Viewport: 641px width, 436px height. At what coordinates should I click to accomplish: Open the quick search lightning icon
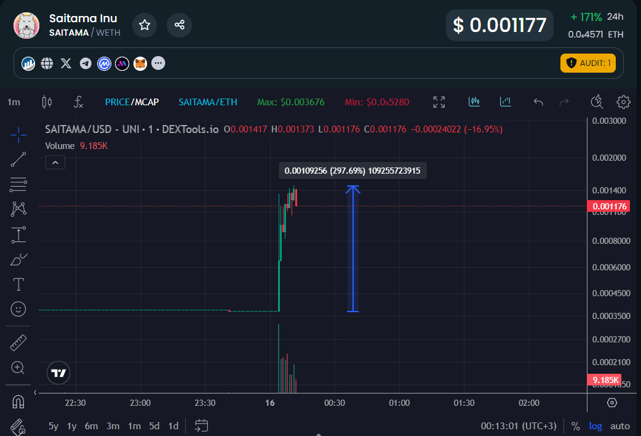pos(597,102)
